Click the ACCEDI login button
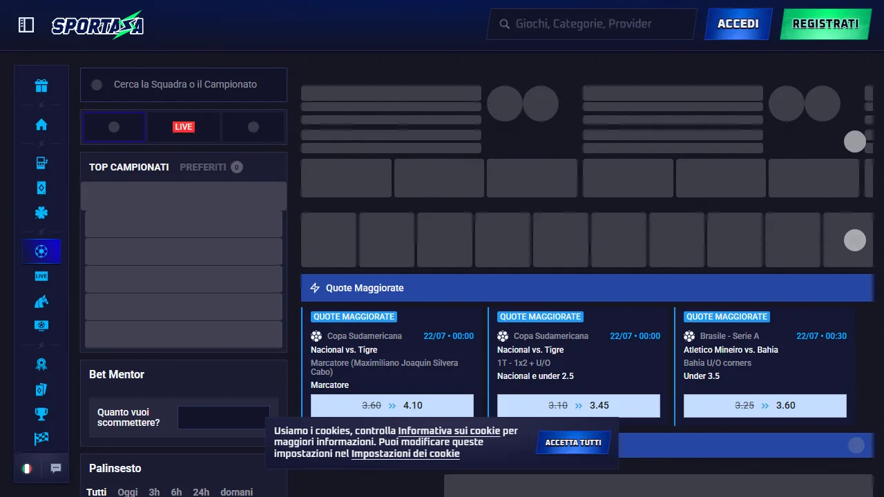Image resolution: width=884 pixels, height=497 pixels. coord(738,24)
